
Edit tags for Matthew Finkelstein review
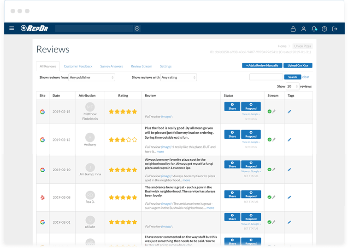289,112
